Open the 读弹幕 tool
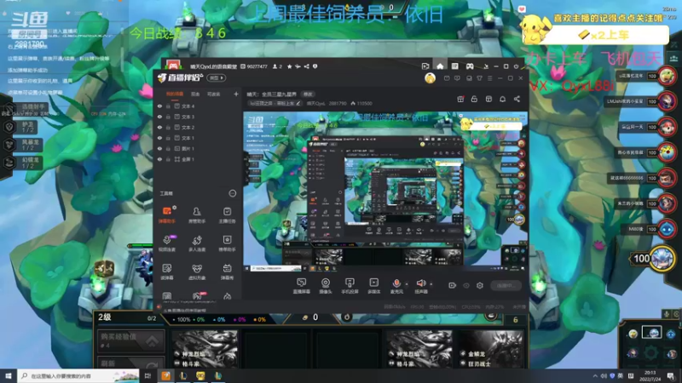 [166, 272]
